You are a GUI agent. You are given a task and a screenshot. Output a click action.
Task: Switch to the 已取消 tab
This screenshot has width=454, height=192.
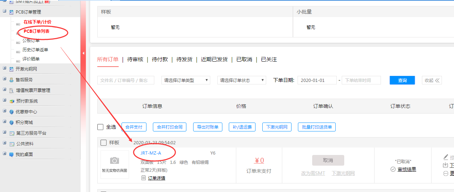tap(244, 59)
